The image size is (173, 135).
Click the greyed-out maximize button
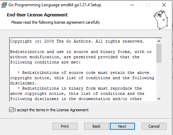point(148,5)
